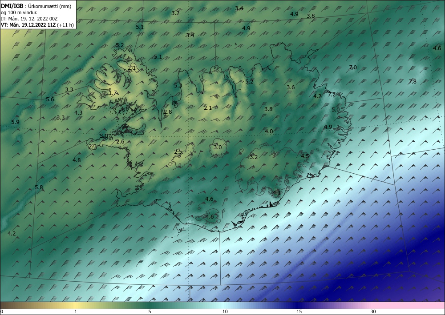The image size is (445, 315).
Task: Click the 5 label on the color scale
Action: coord(150,311)
